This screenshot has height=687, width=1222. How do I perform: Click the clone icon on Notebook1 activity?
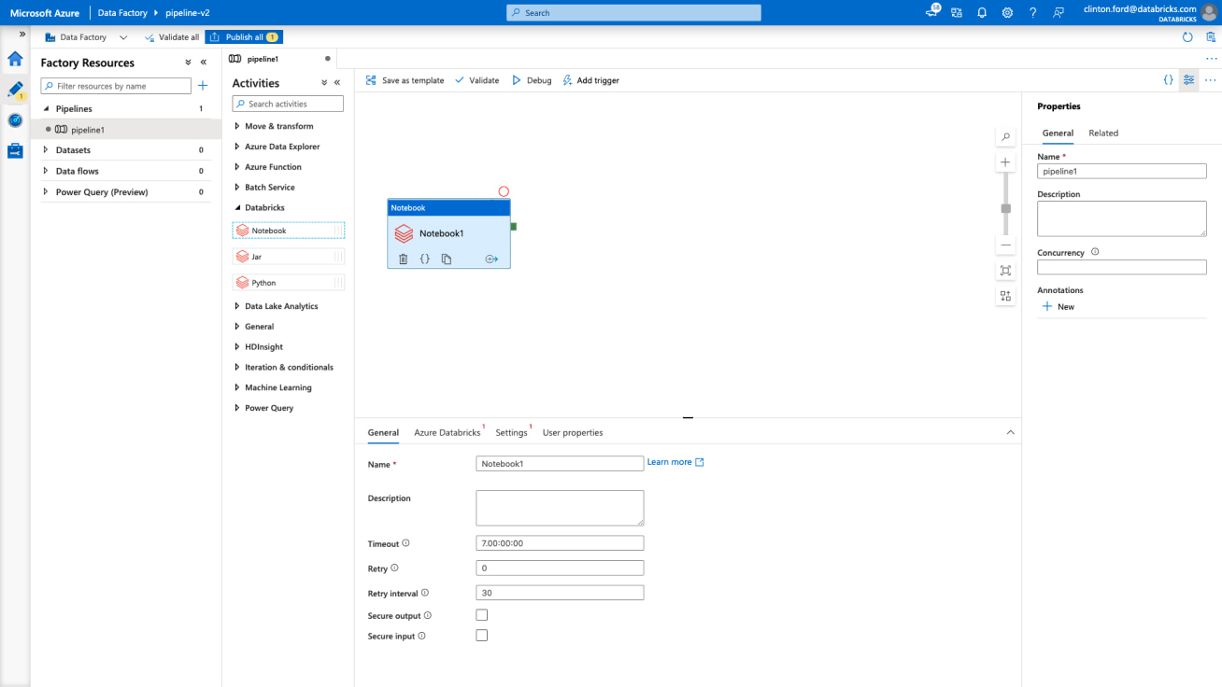coord(447,259)
